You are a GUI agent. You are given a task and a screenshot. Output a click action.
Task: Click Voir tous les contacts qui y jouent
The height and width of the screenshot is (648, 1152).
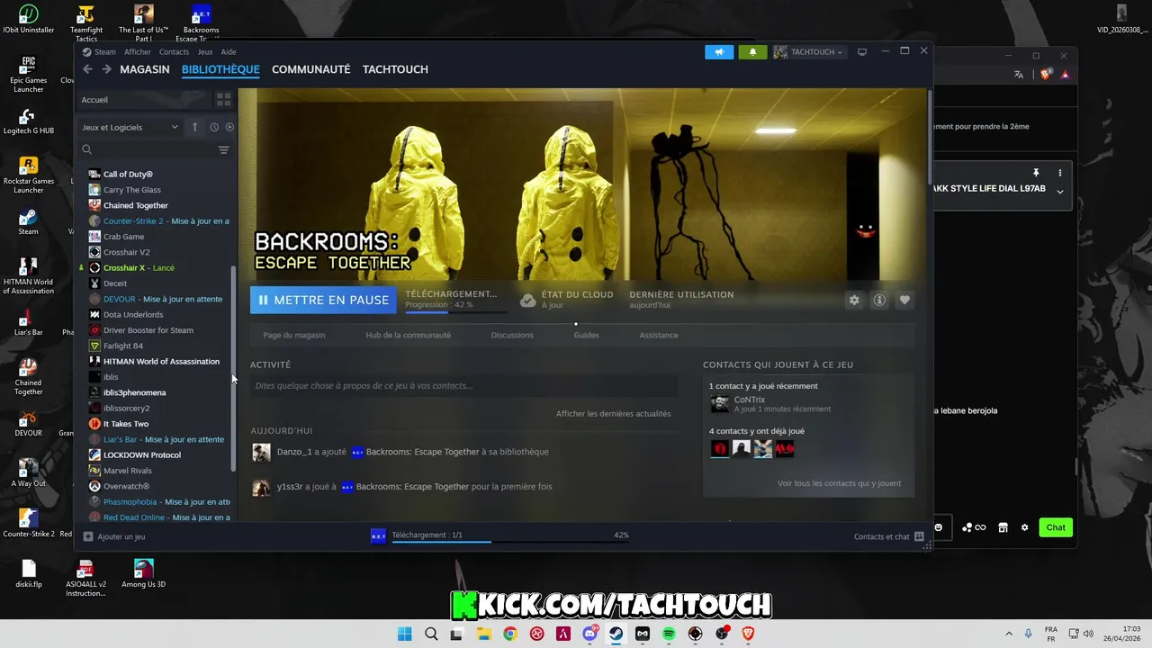pos(839,483)
